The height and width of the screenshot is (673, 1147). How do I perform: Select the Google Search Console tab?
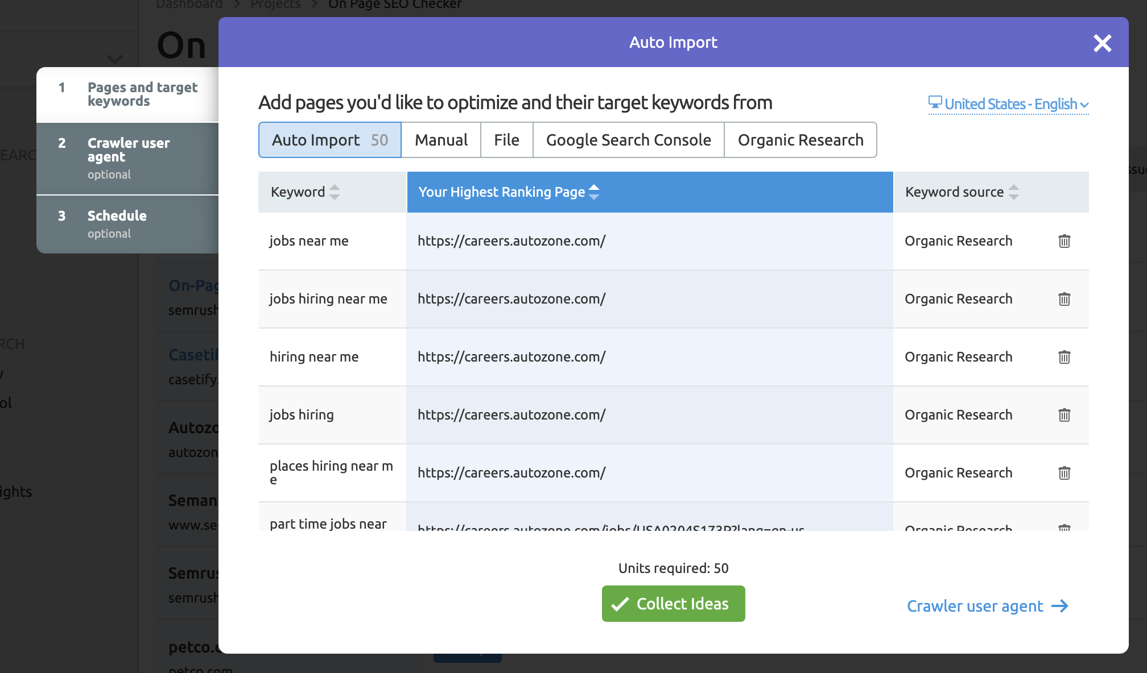[x=629, y=139]
